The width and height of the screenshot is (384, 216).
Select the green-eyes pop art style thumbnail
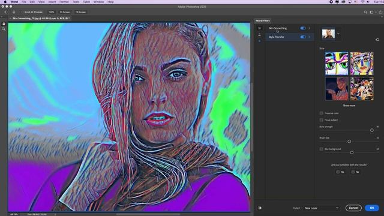pos(337,64)
